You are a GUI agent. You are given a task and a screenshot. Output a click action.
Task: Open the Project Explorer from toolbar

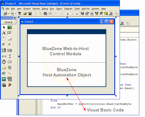coord(82,14)
